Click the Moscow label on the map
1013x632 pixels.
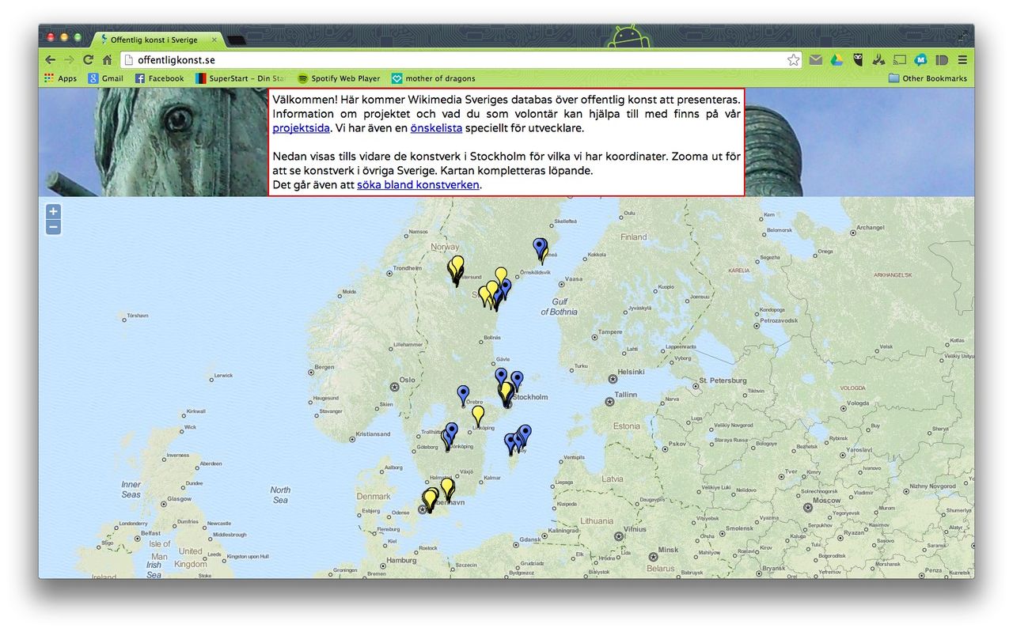pos(825,501)
